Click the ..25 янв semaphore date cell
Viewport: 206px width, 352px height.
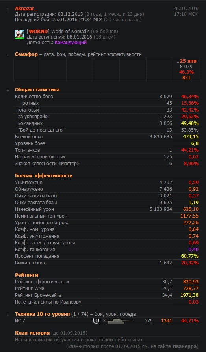[186, 61]
